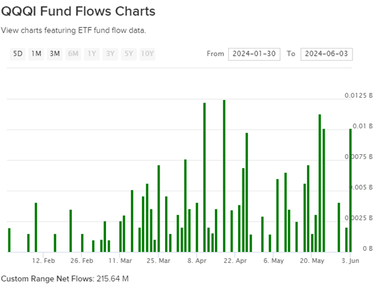Screen dimensions: 380x286
Task: Select the 5D time range button
Action: (18, 54)
